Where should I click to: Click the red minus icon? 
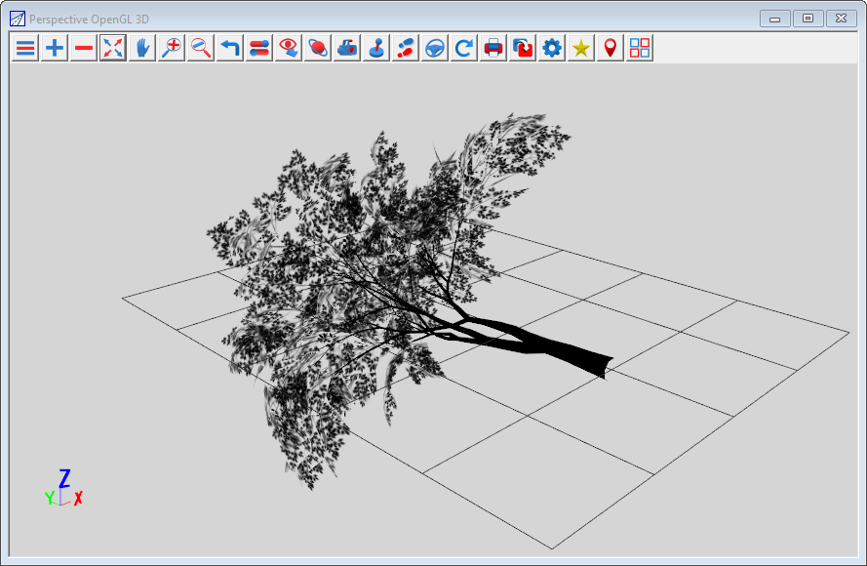[x=84, y=48]
